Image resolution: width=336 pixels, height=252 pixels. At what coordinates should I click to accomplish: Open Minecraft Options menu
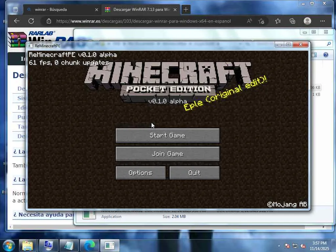[x=140, y=173]
